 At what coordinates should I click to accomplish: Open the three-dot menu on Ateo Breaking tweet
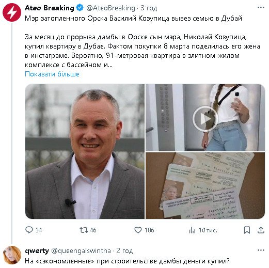click(261, 8)
